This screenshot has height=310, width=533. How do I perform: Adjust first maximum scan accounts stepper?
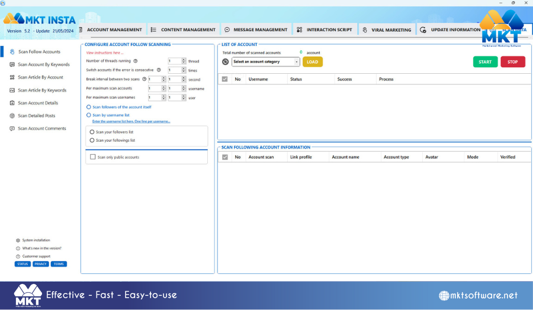pyautogui.click(x=164, y=89)
